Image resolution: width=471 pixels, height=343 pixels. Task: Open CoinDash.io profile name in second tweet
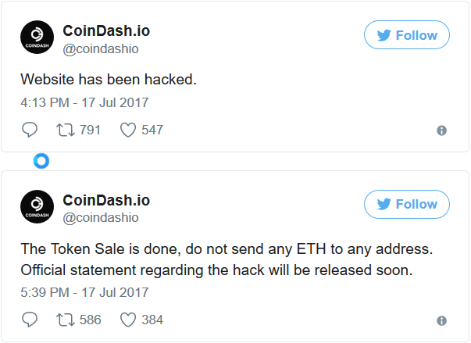coord(106,200)
